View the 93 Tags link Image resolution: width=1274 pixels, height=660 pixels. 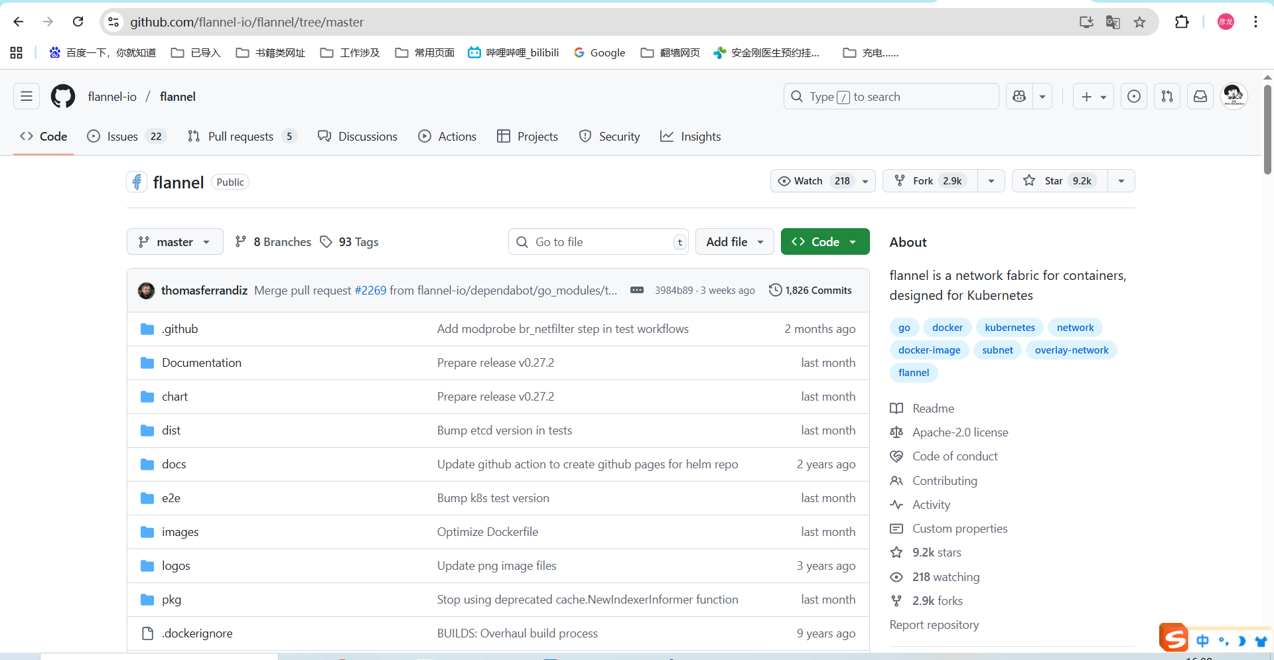(x=349, y=242)
